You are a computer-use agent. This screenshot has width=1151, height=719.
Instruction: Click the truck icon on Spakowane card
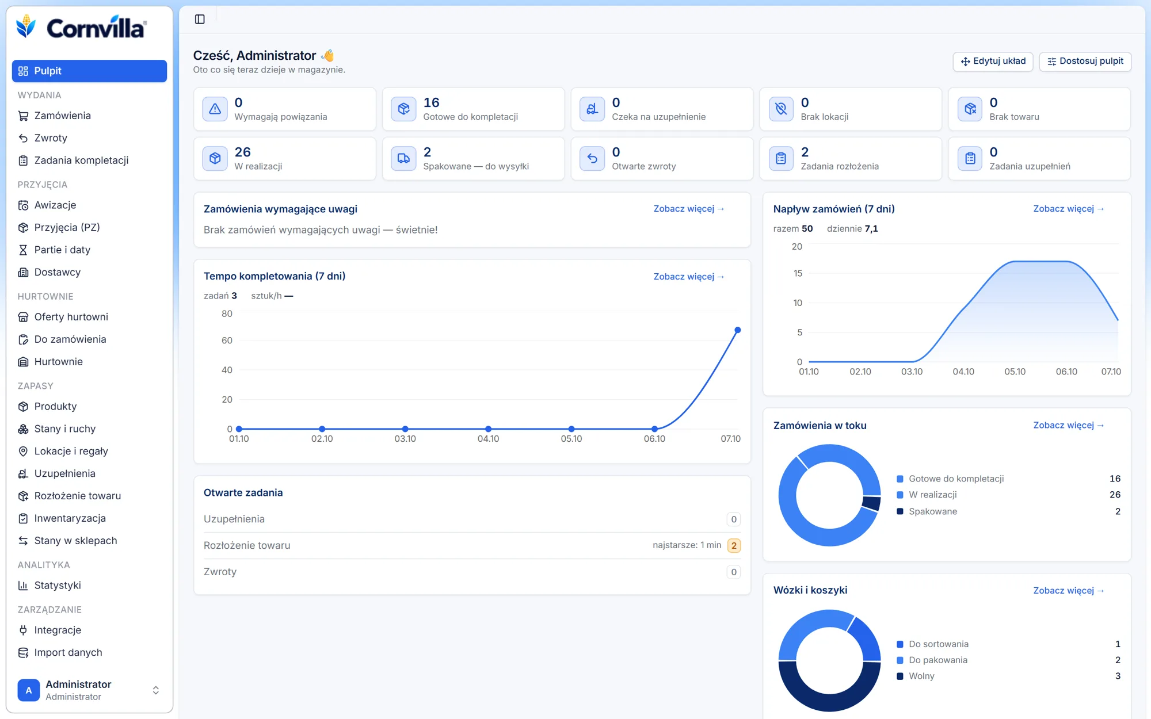point(403,158)
